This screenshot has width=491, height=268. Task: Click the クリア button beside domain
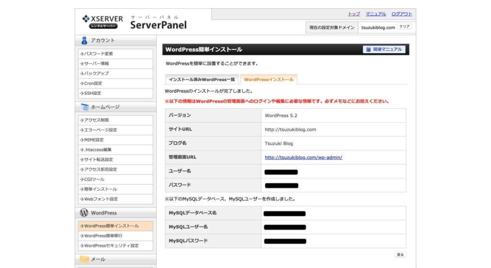tap(404, 26)
